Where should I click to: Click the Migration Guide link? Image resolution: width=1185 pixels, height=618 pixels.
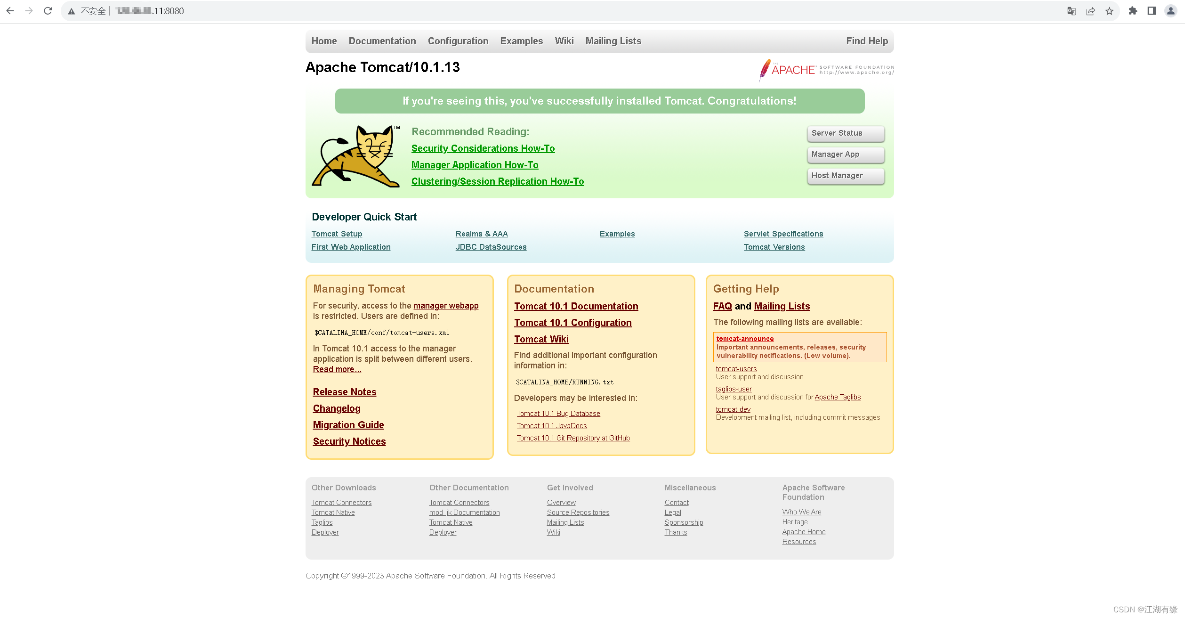tap(349, 424)
